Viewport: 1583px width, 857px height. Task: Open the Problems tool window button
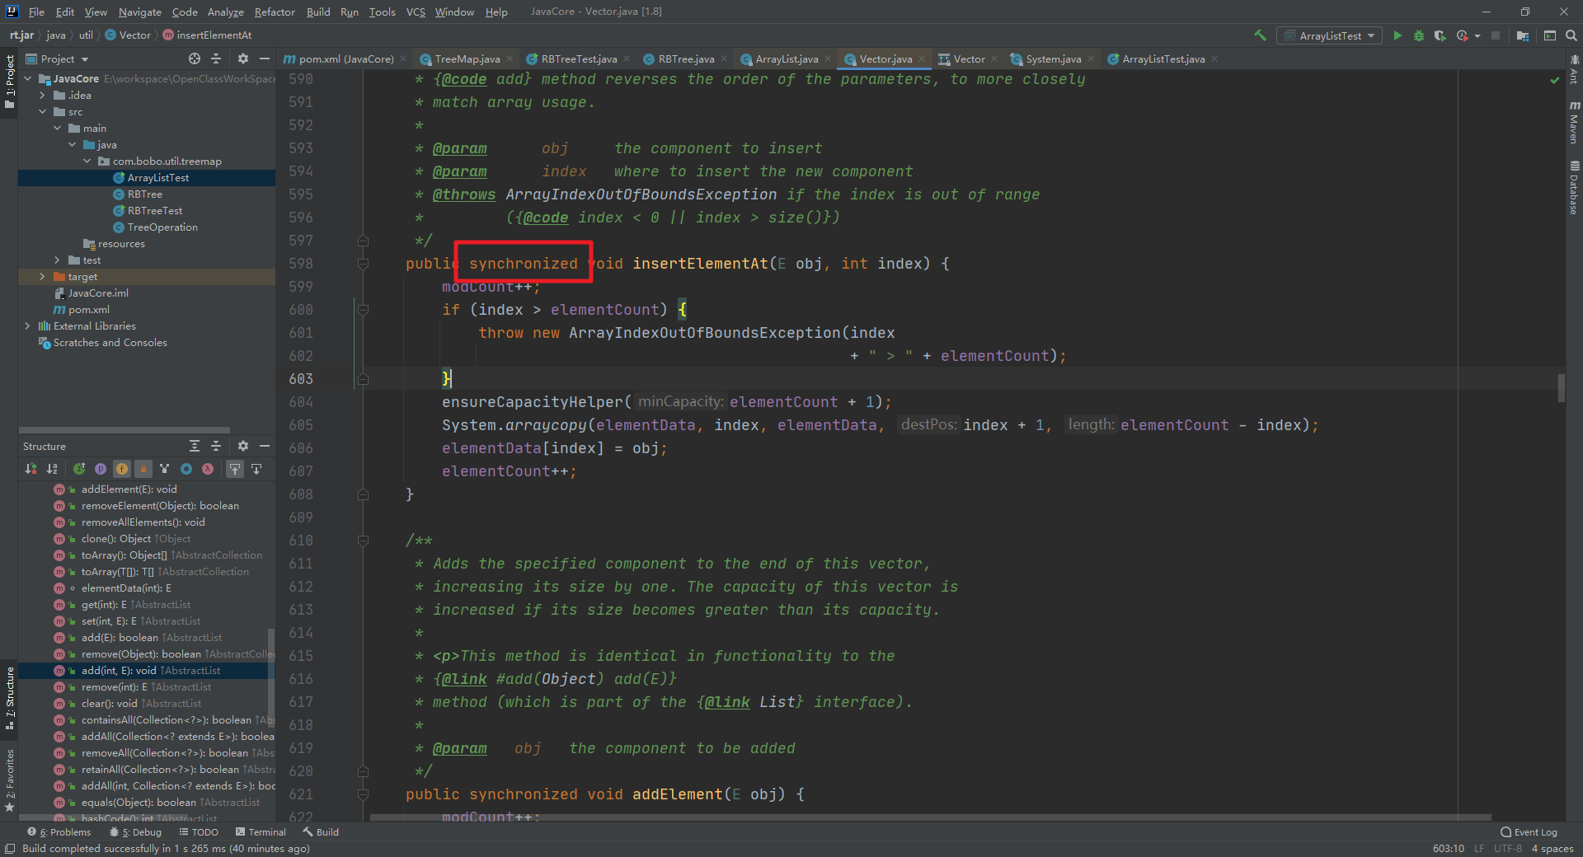[59, 832]
